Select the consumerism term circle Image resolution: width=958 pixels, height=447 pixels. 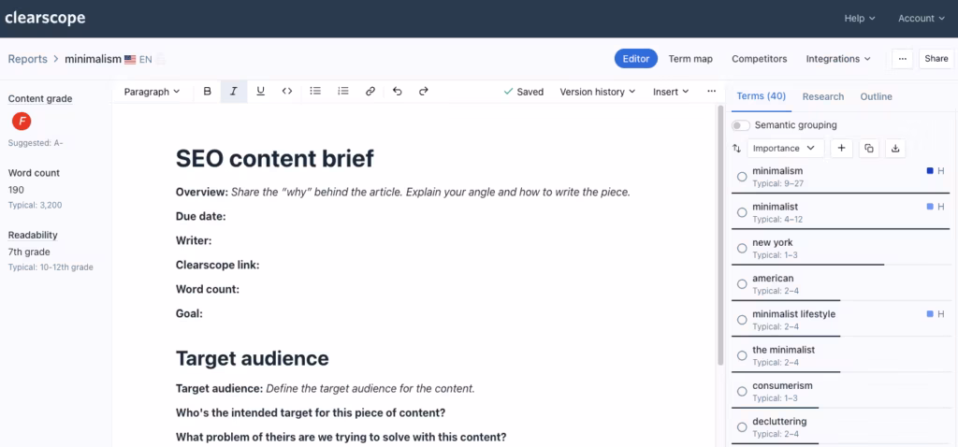coord(742,392)
